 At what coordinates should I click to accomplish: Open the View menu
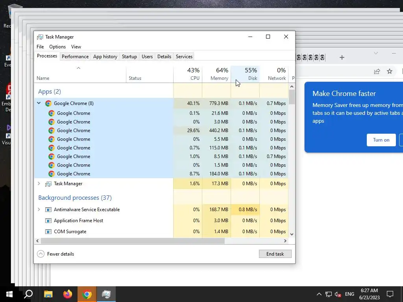76,47
